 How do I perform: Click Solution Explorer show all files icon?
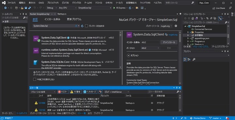215,18
